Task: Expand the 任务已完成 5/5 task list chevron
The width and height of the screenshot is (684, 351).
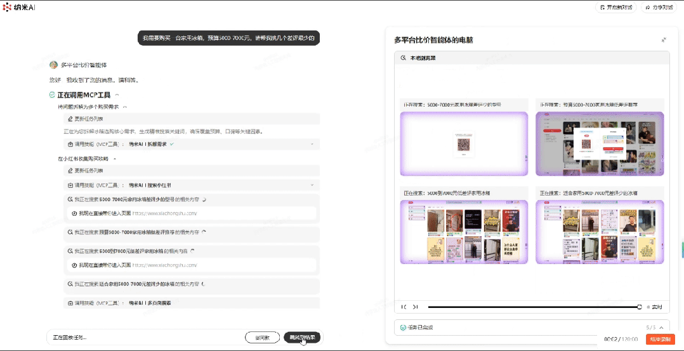Action: (661, 328)
